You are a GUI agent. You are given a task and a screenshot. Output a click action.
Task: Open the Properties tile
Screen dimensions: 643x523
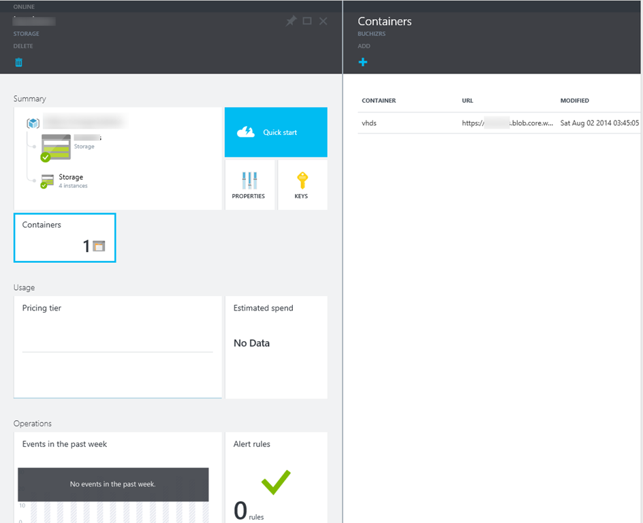250,185
